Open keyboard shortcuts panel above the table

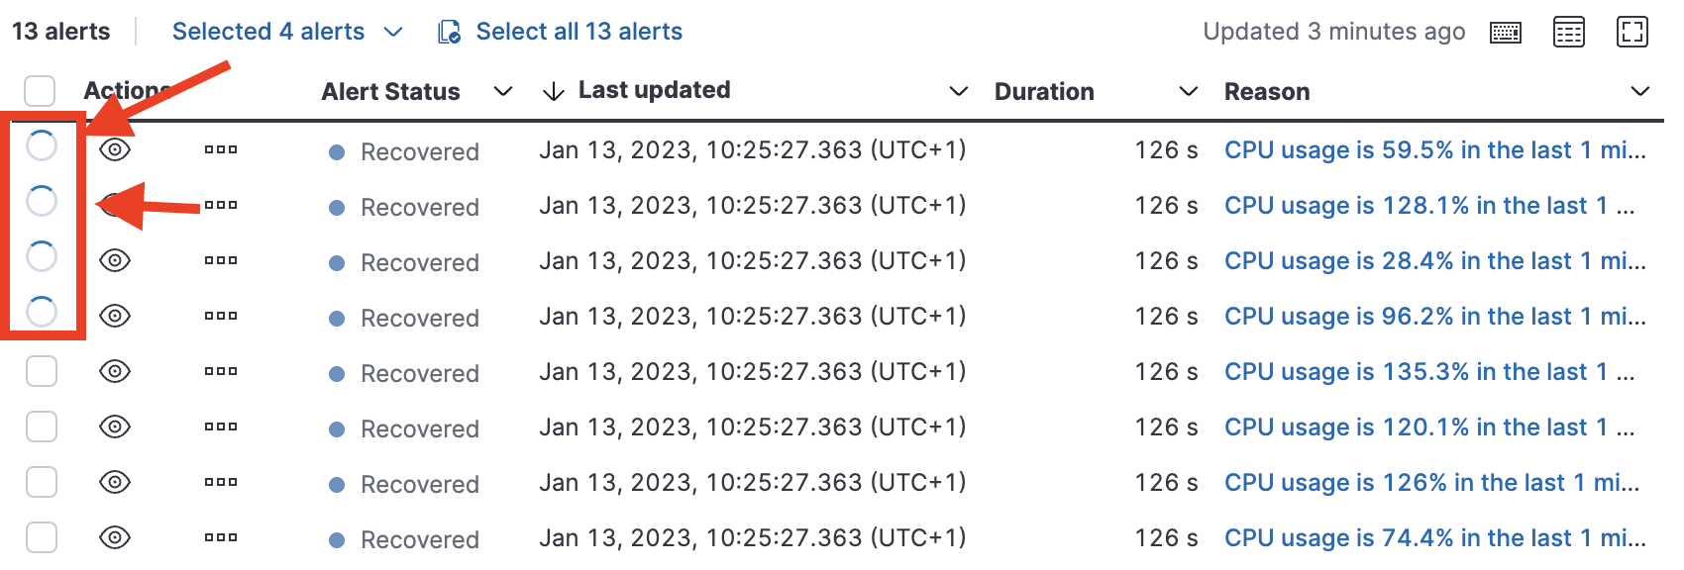point(1505,32)
